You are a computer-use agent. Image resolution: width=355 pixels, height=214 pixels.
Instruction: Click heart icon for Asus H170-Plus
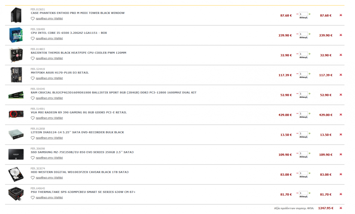33,78
